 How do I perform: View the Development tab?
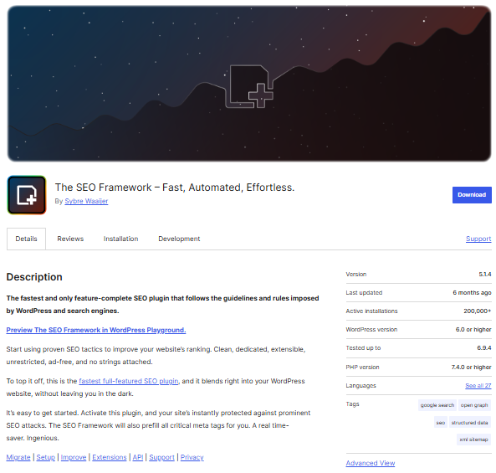[x=179, y=239]
